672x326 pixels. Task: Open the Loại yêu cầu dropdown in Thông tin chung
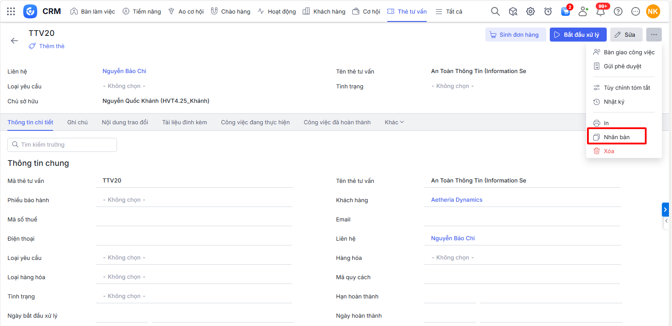[x=193, y=258]
